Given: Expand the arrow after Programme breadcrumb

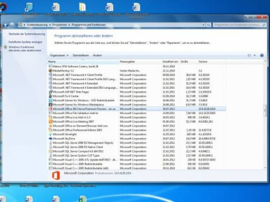Looking at the screenshot, I should pos(69,25).
